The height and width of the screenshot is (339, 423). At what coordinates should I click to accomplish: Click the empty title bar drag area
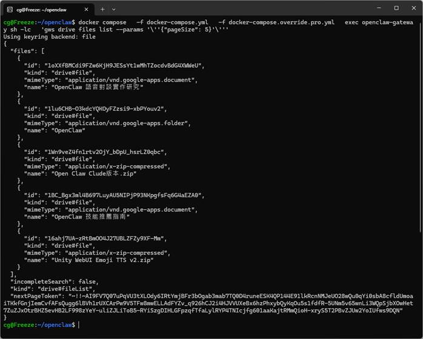point(242,8)
